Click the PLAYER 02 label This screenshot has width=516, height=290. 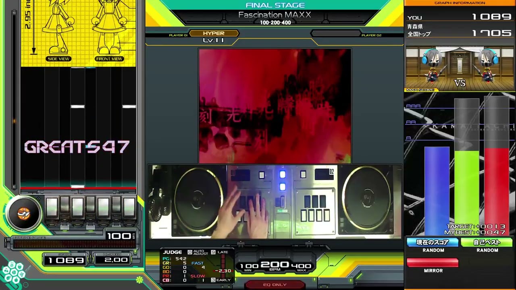[x=371, y=35]
